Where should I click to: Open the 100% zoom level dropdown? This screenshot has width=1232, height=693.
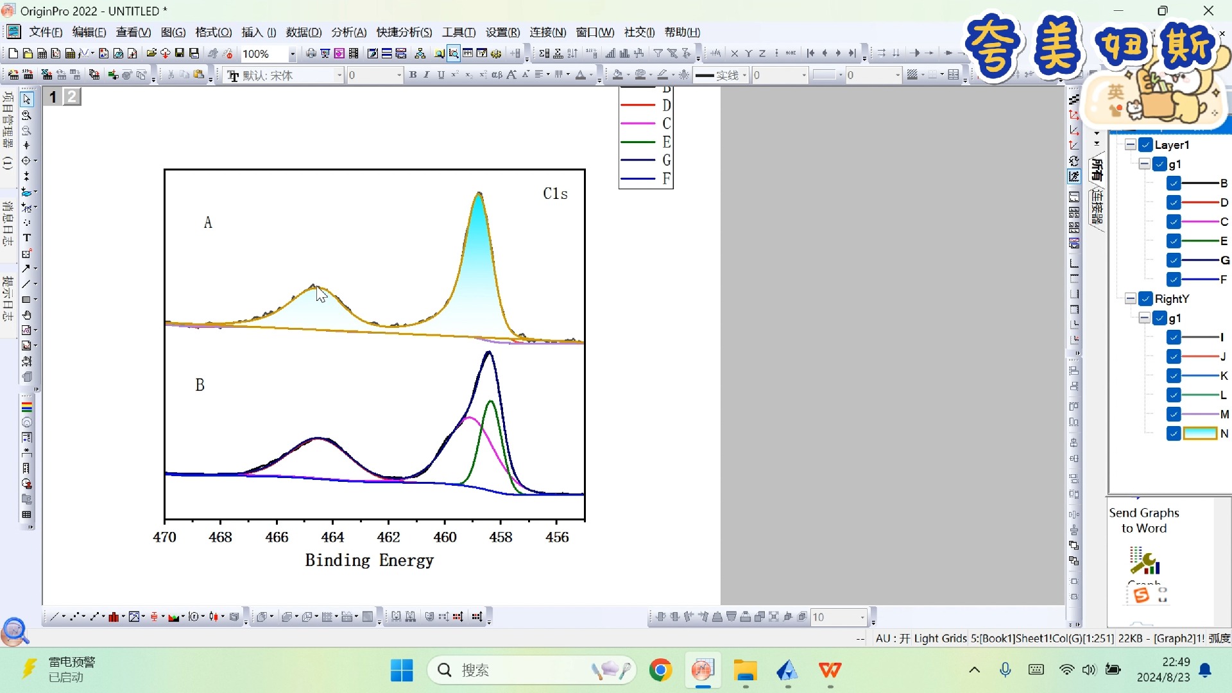293,54
